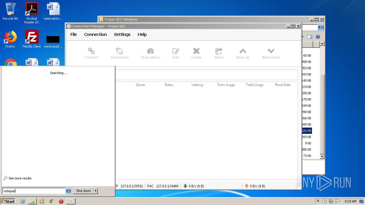
Task: Sort by the Status column header
Action: point(169,85)
